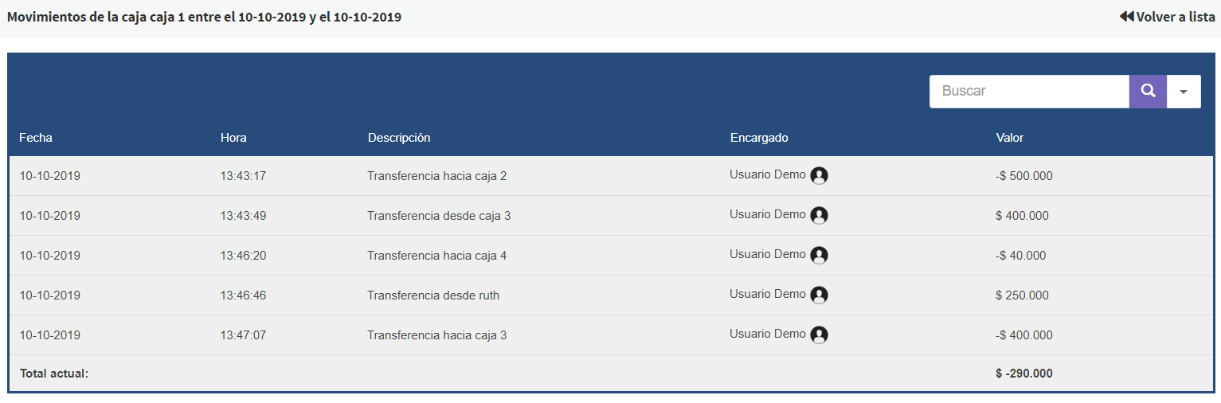This screenshot has height=403, width=1221.
Task: Click the Total actual value $ -290.000
Action: click(x=1023, y=374)
